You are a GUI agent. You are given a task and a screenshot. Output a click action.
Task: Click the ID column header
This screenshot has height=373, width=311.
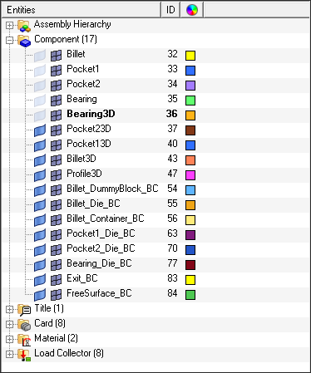pyautogui.click(x=170, y=10)
